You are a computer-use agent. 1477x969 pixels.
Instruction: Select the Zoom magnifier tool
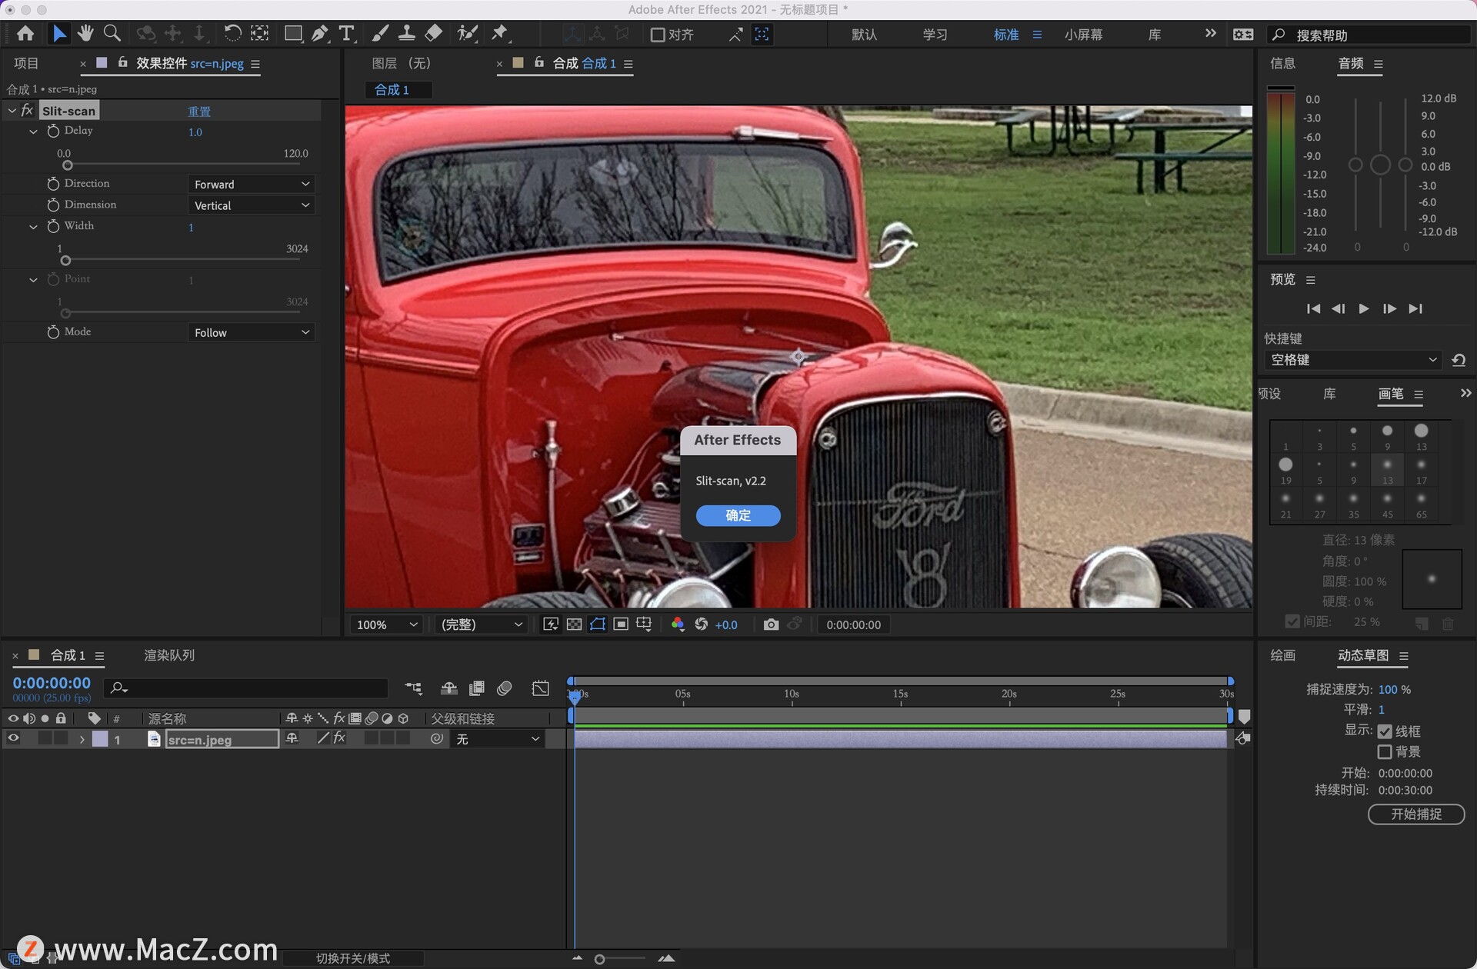coord(112,33)
